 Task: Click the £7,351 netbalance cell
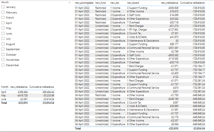pyautogui.click(x=175, y=33)
